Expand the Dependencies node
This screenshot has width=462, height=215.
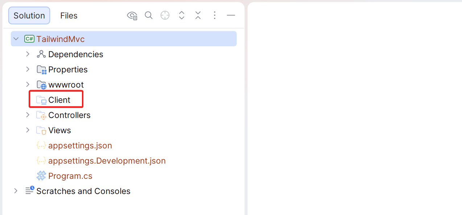[x=28, y=54]
